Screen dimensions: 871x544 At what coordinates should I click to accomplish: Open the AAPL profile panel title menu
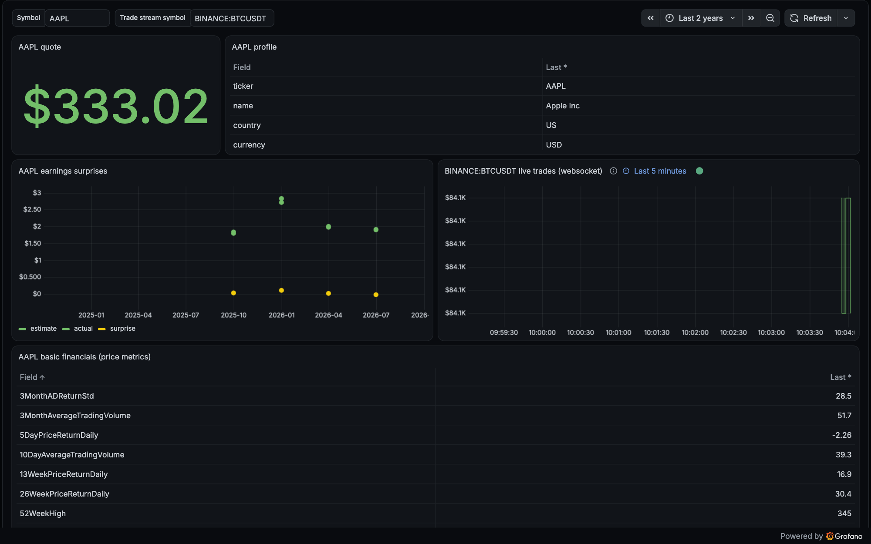click(x=254, y=47)
